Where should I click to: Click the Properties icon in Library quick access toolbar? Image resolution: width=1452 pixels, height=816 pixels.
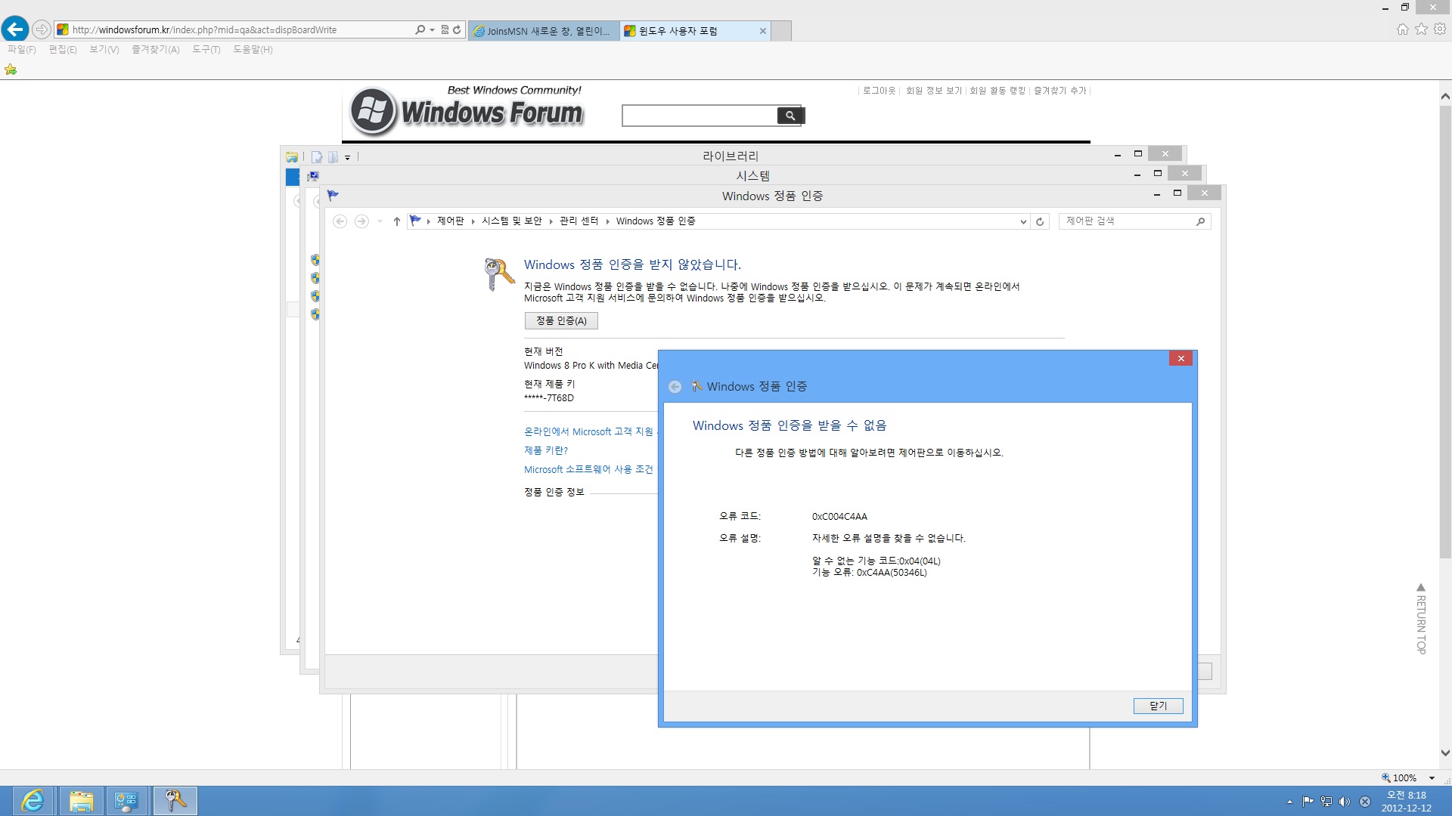pyautogui.click(x=317, y=157)
